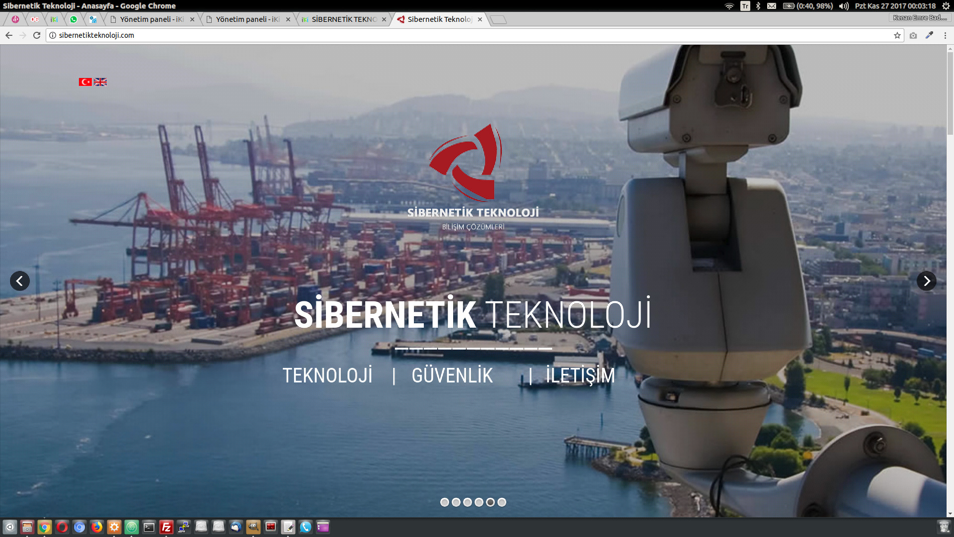Show next slide with right arrow
Screen dimensions: 954x537
click(927, 281)
